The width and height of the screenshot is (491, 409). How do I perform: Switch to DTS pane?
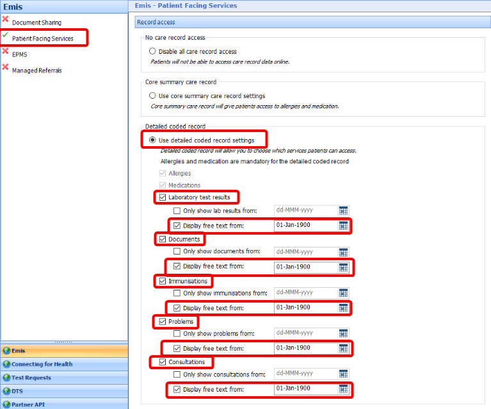coord(64,391)
